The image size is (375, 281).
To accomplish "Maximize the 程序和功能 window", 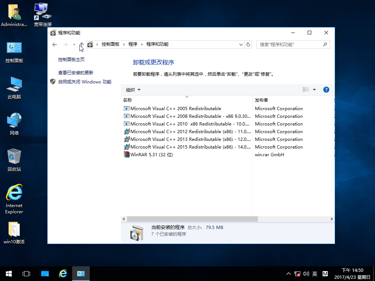I will tap(309, 33).
